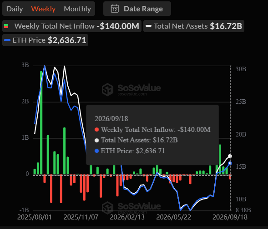Click the 2026/02/13 x-axis label
Screen dimensions: 268x229
click(127, 217)
